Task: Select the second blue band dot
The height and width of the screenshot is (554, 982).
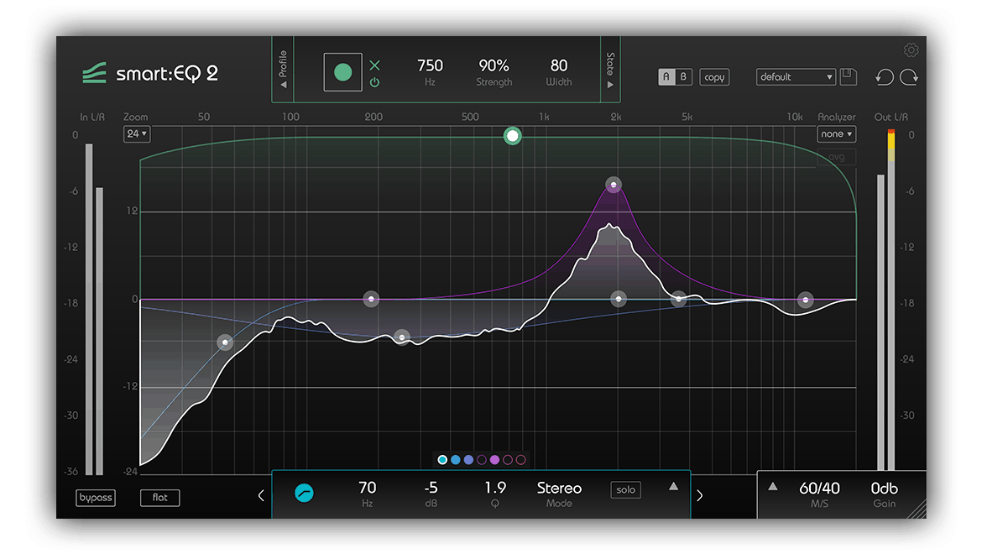Action: tap(455, 460)
